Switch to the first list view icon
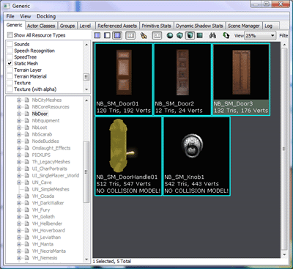The width and height of the screenshot is (293, 269). pos(97,36)
